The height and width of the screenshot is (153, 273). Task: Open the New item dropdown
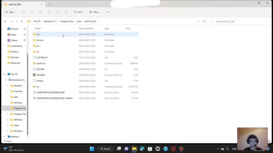click(x=10, y=12)
